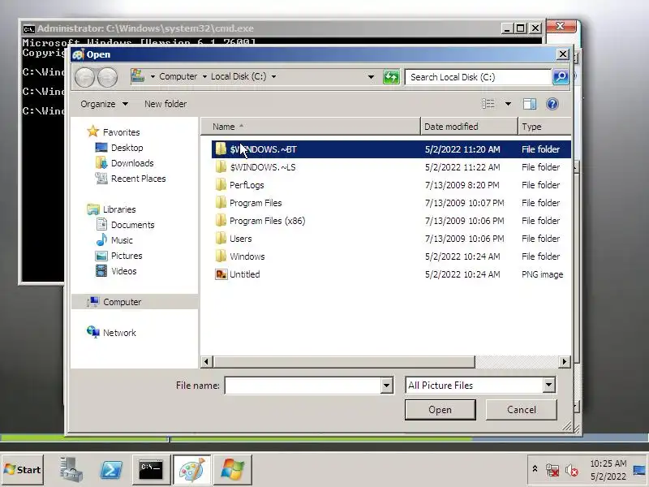
Task: Click the Open button
Action: point(440,410)
